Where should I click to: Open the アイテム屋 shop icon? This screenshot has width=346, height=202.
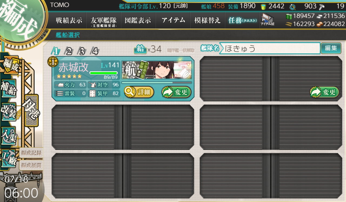(267, 20)
